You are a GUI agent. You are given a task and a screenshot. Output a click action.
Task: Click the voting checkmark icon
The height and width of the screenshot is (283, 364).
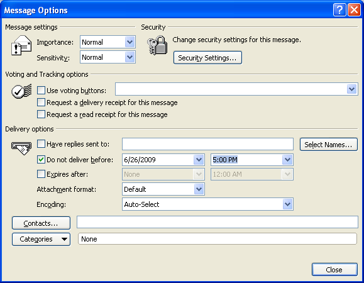coord(21,91)
